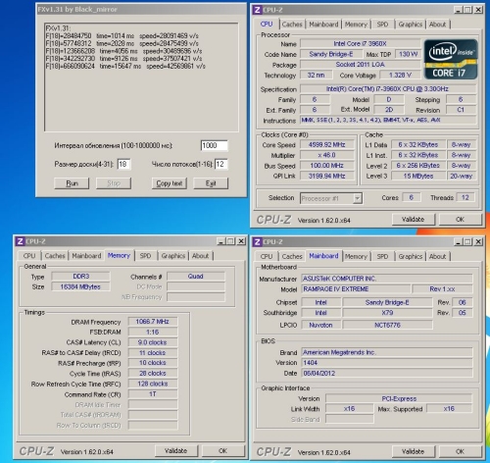
Task: Click the BIOS date value 05/04/2012
Action: point(387,373)
